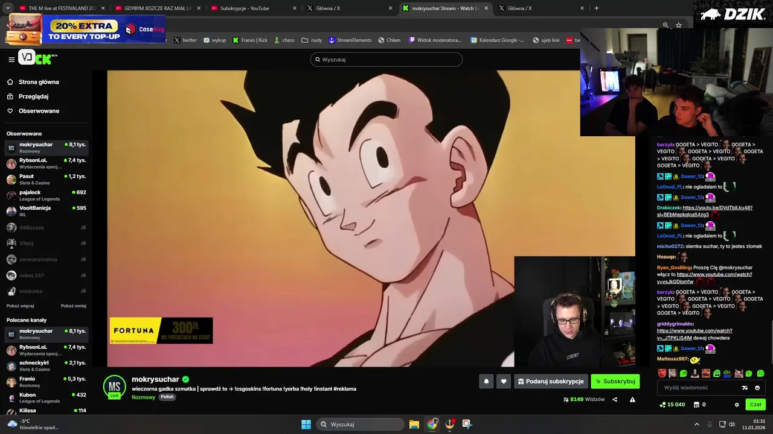The height and width of the screenshot is (434, 773).
Task: Open pajalock channel in followed list
Action: [x=46, y=195]
